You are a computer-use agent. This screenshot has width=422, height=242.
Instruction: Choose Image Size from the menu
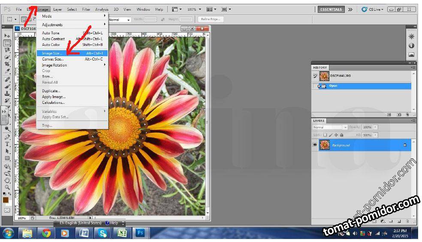pos(52,53)
